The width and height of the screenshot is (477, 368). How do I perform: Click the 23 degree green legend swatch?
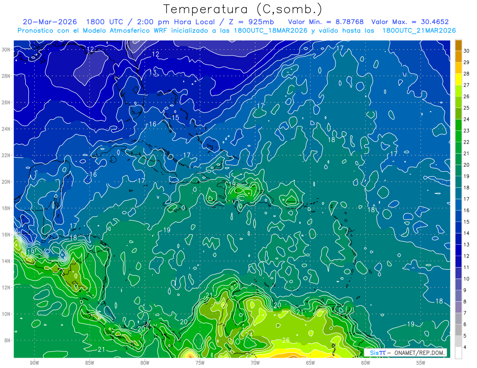pos(458,125)
